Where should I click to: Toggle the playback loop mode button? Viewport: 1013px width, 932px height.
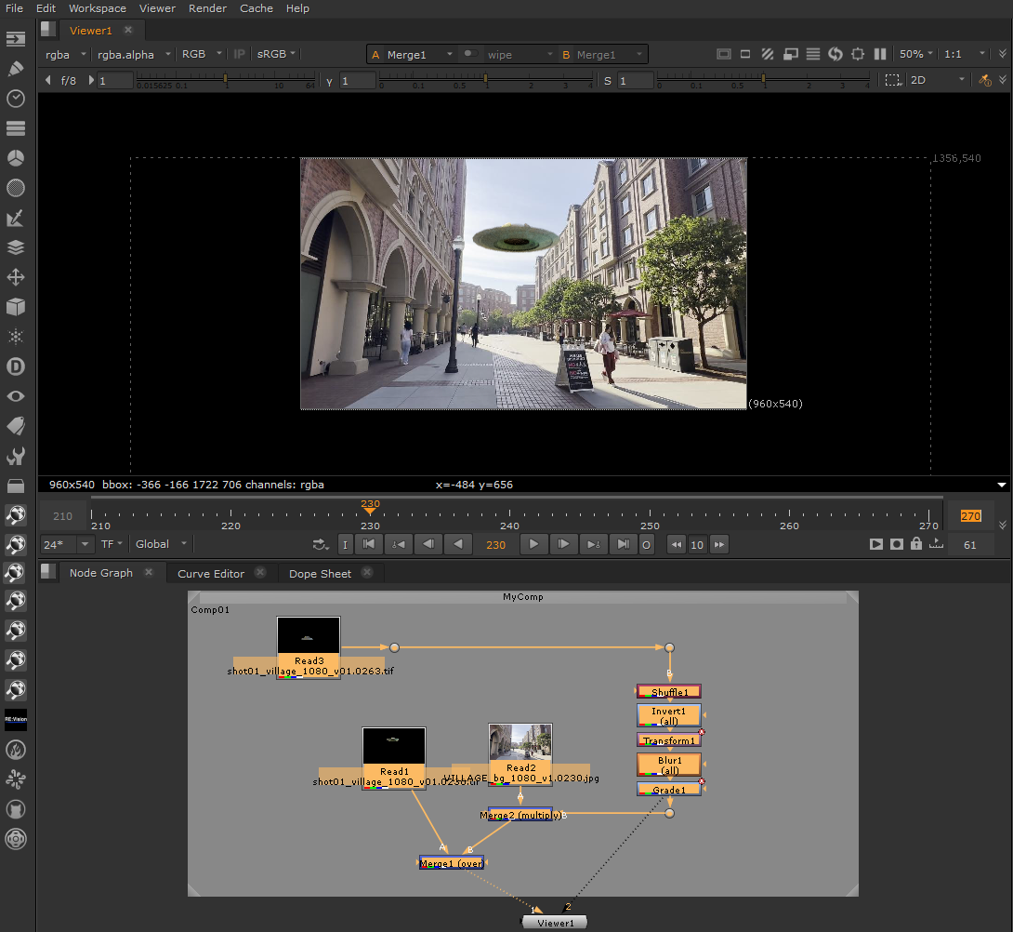point(321,544)
